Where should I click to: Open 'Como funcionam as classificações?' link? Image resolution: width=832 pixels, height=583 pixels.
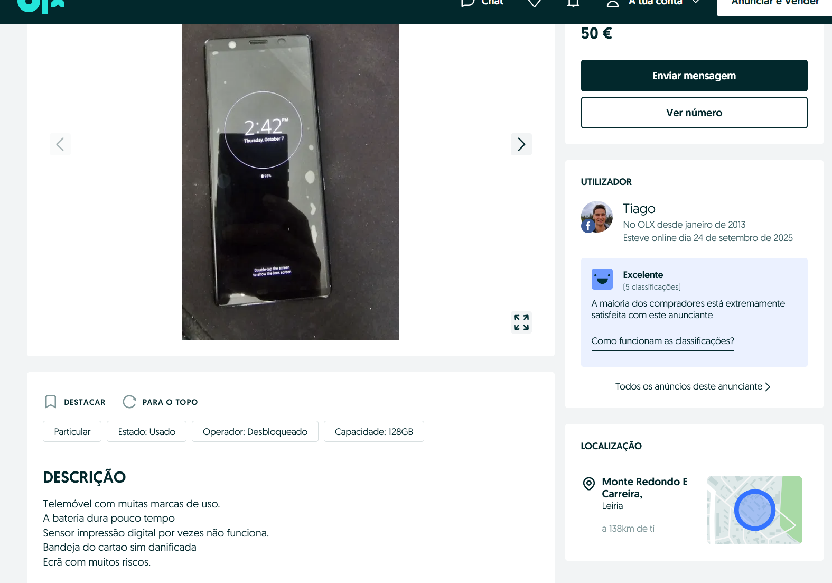coord(662,341)
